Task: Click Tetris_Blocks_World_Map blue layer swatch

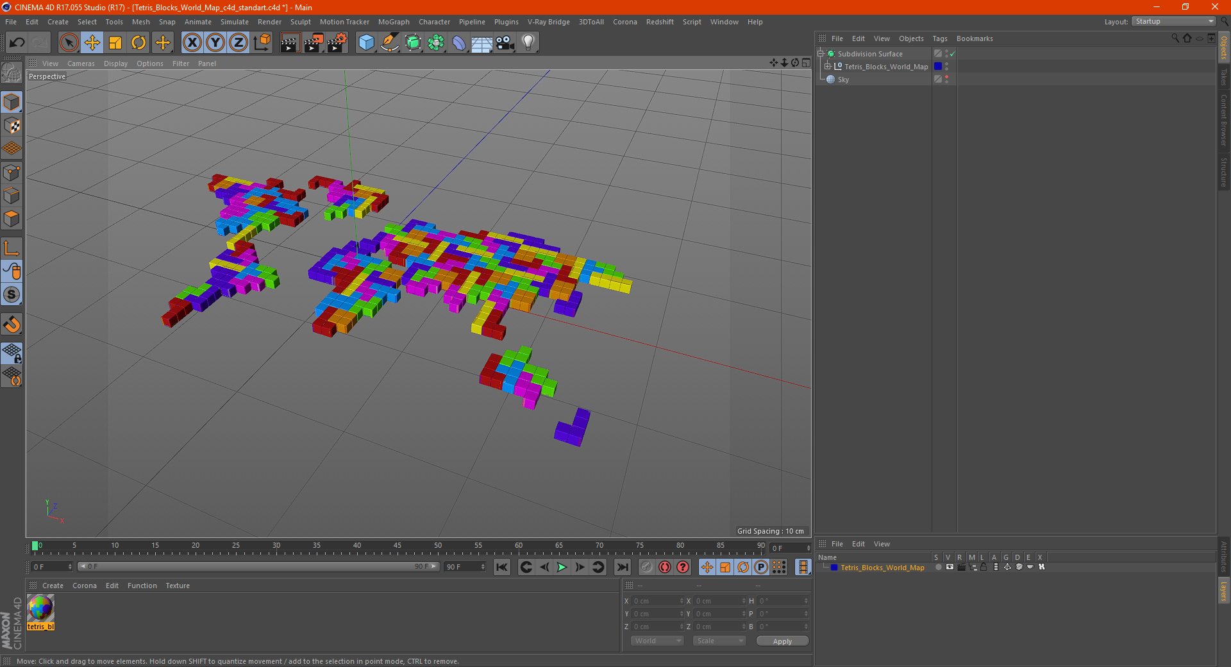Action: (x=938, y=67)
